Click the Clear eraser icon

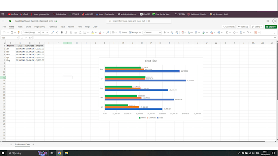234,33
